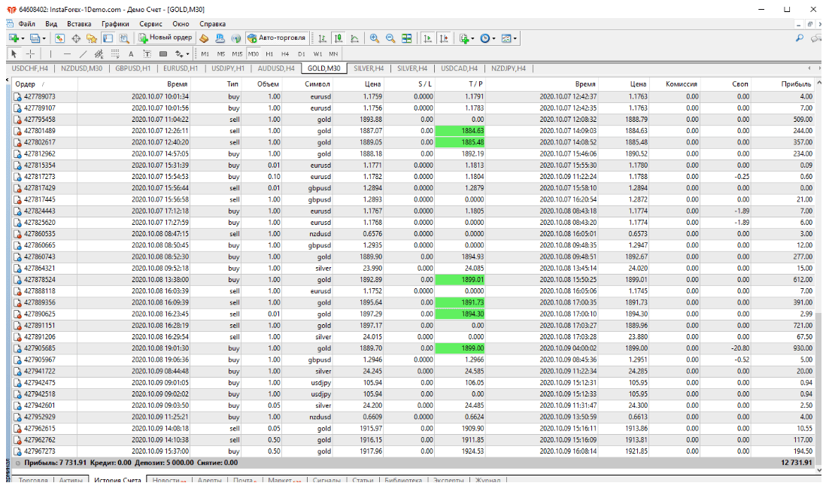Open the Сервис menu

pos(150,23)
